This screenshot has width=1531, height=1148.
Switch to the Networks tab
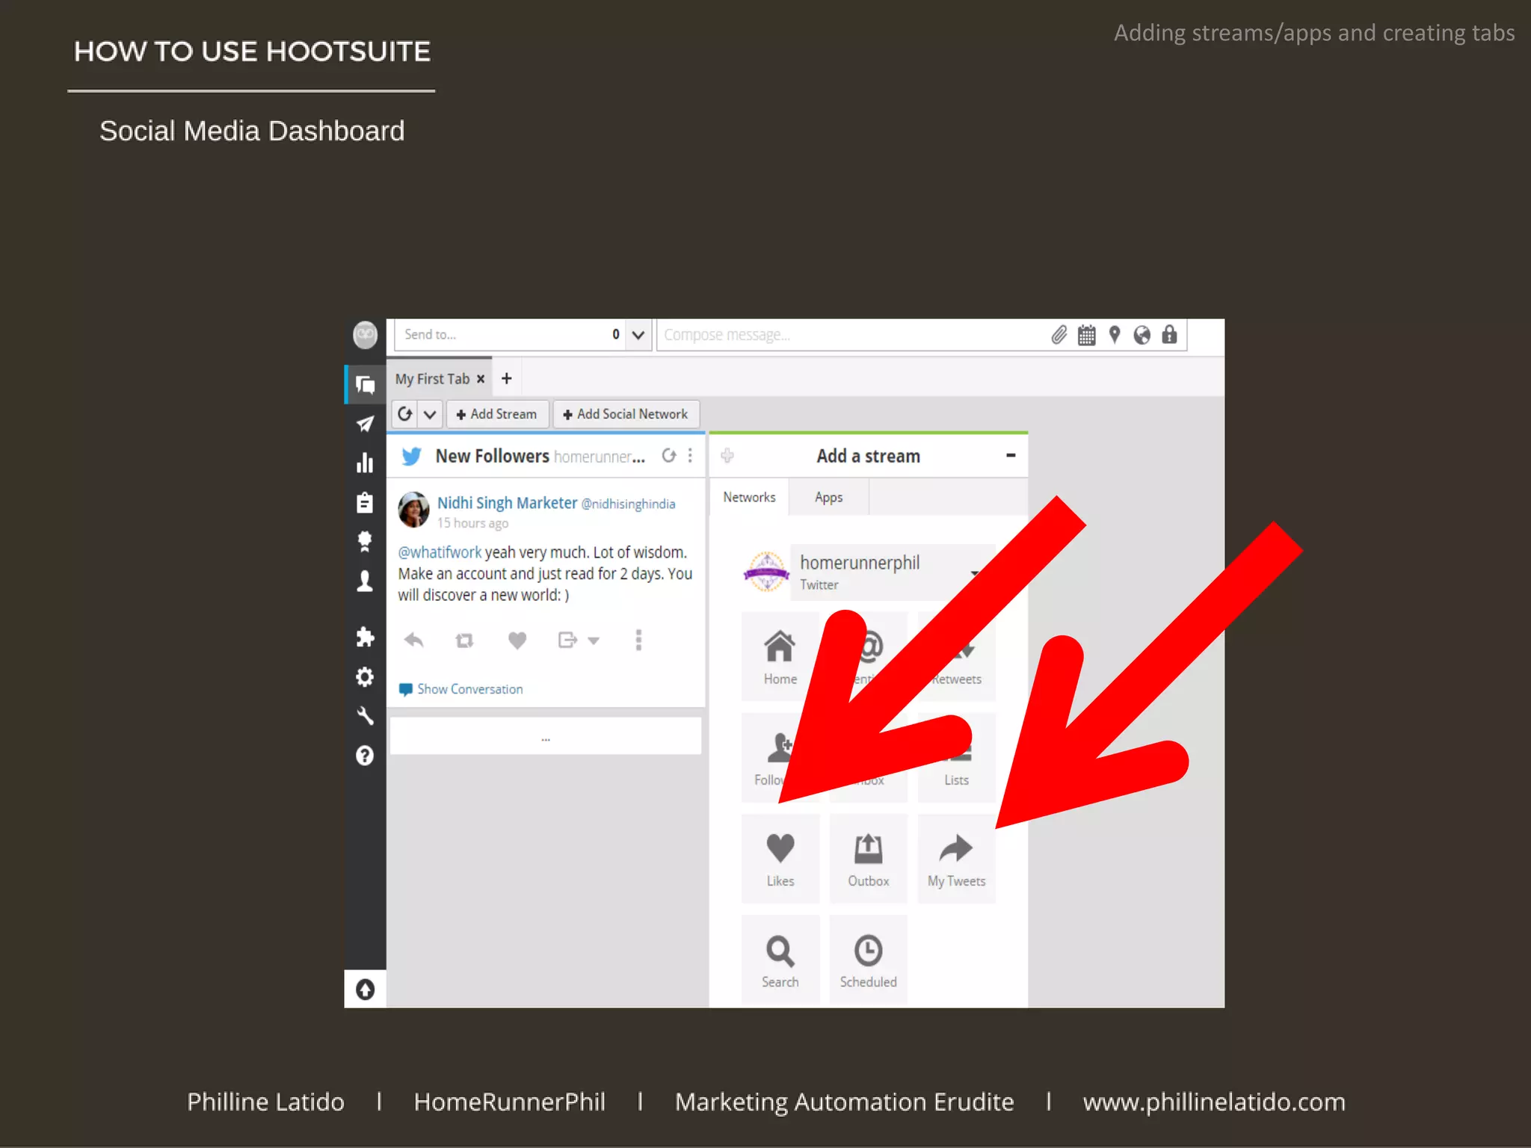click(x=749, y=497)
